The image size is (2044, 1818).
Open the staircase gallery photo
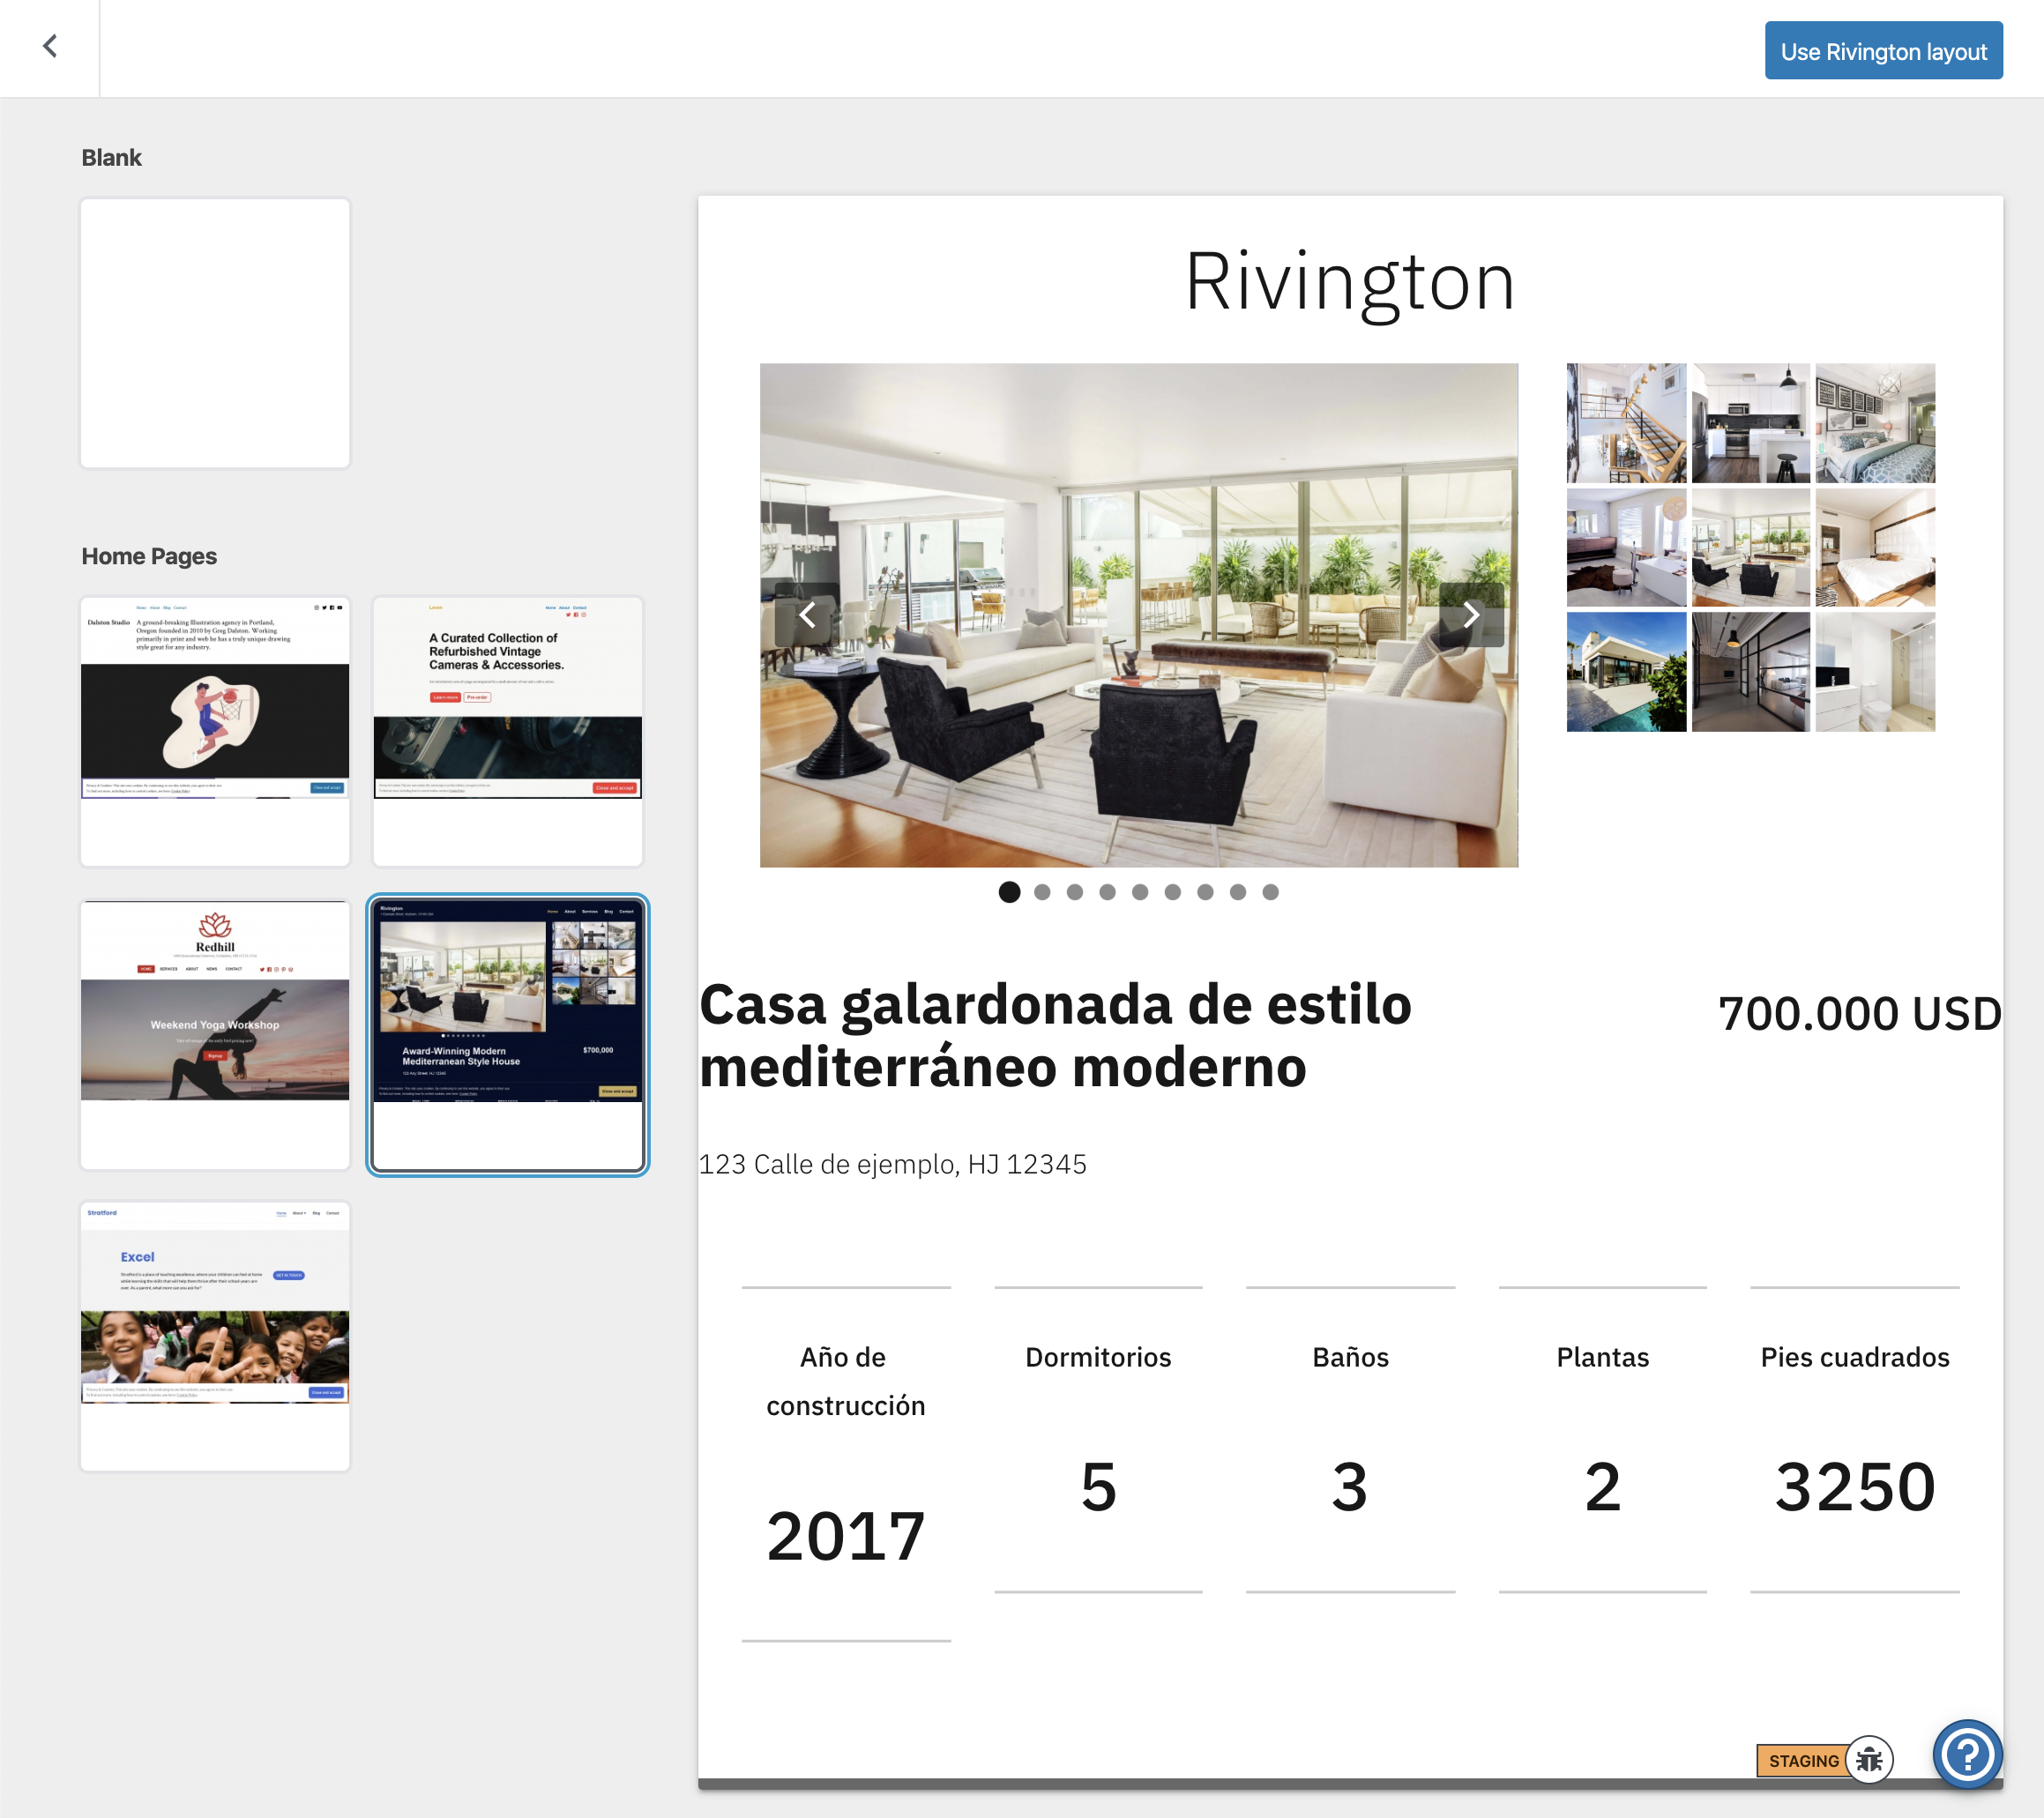click(1626, 423)
